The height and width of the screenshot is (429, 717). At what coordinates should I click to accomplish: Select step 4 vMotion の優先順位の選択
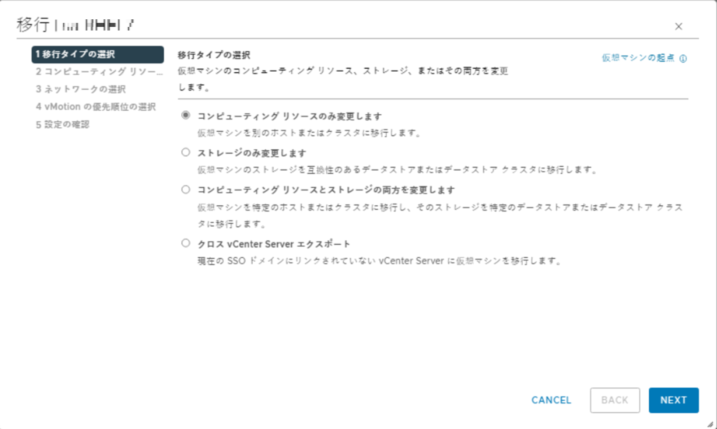[x=96, y=107]
